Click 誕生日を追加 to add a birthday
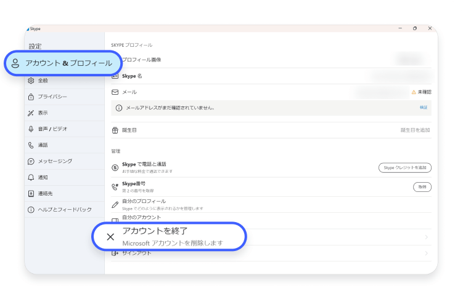 tap(415, 130)
